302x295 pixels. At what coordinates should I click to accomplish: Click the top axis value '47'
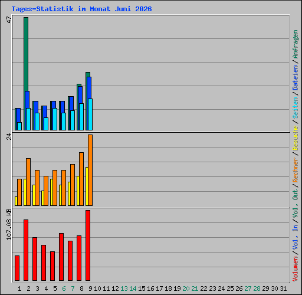tap(9, 20)
